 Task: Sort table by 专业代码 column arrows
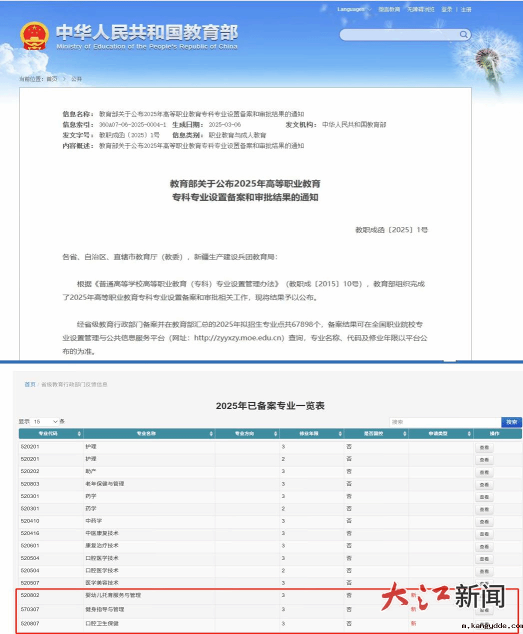pos(79,433)
